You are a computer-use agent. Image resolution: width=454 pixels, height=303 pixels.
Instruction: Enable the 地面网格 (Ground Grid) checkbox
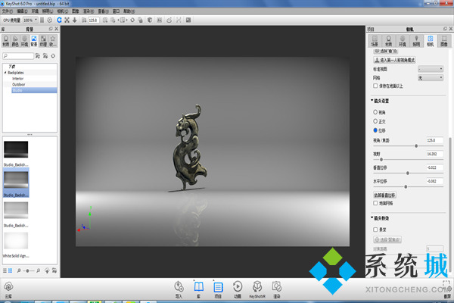375,203
